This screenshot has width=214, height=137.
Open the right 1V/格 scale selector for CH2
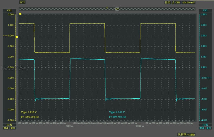pyautogui.click(x=205, y=124)
